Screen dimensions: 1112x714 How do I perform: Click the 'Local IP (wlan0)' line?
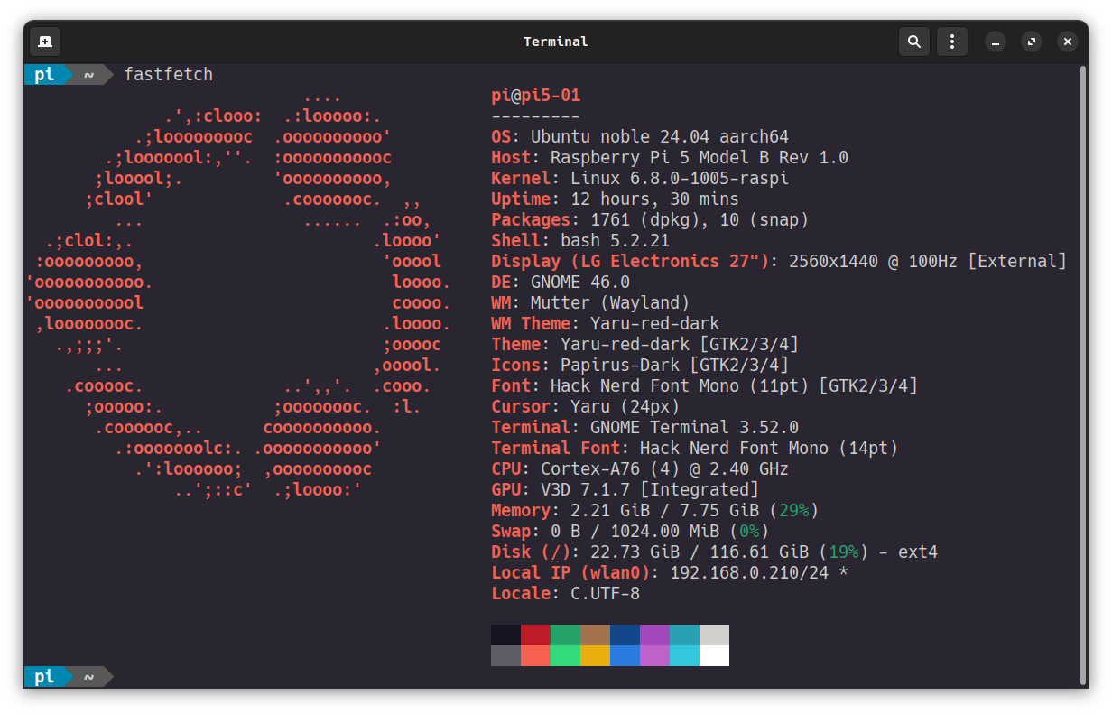pyautogui.click(x=671, y=573)
